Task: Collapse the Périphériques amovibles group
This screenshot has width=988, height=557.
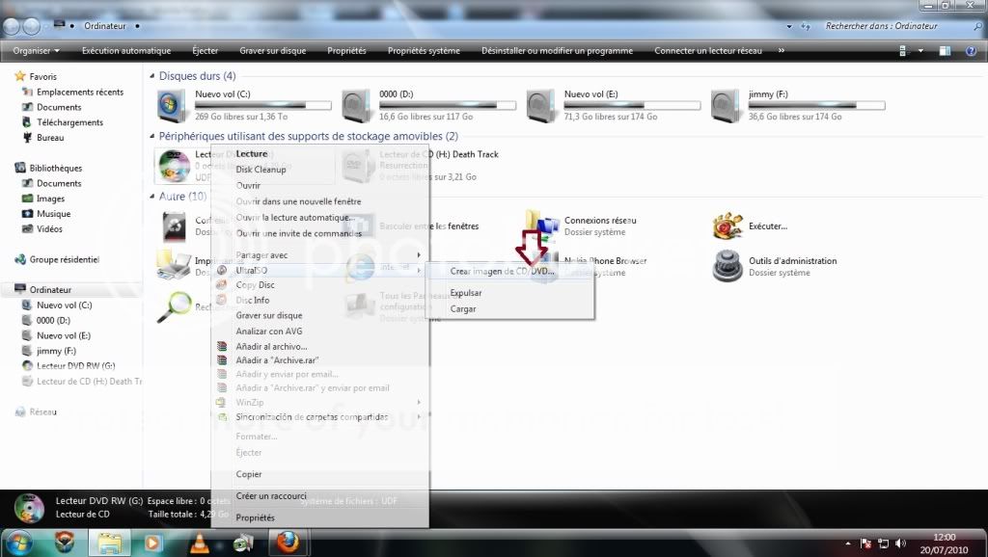Action: (151, 136)
